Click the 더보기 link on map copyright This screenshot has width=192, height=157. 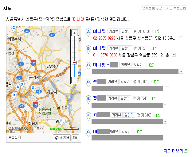pyautogui.click(x=38, y=128)
